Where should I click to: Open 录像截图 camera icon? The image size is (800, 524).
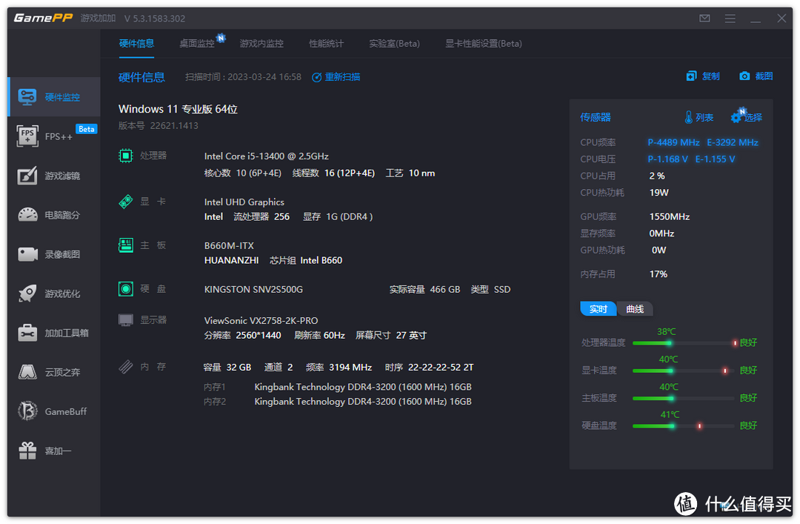tap(27, 253)
